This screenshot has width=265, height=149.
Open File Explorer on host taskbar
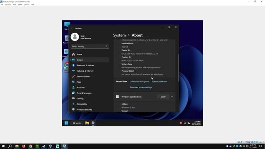coord(17,146)
